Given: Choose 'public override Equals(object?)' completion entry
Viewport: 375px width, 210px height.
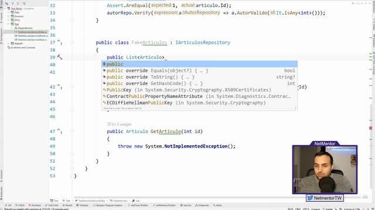Looking at the screenshot, I should point(199,71).
